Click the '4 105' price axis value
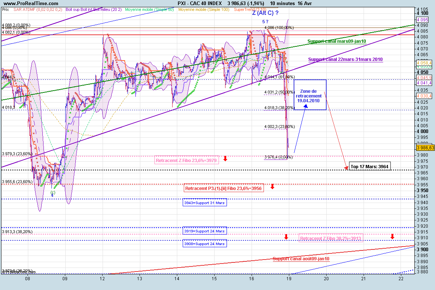This screenshot has width=435, height=290. pyautogui.click(x=423, y=9)
